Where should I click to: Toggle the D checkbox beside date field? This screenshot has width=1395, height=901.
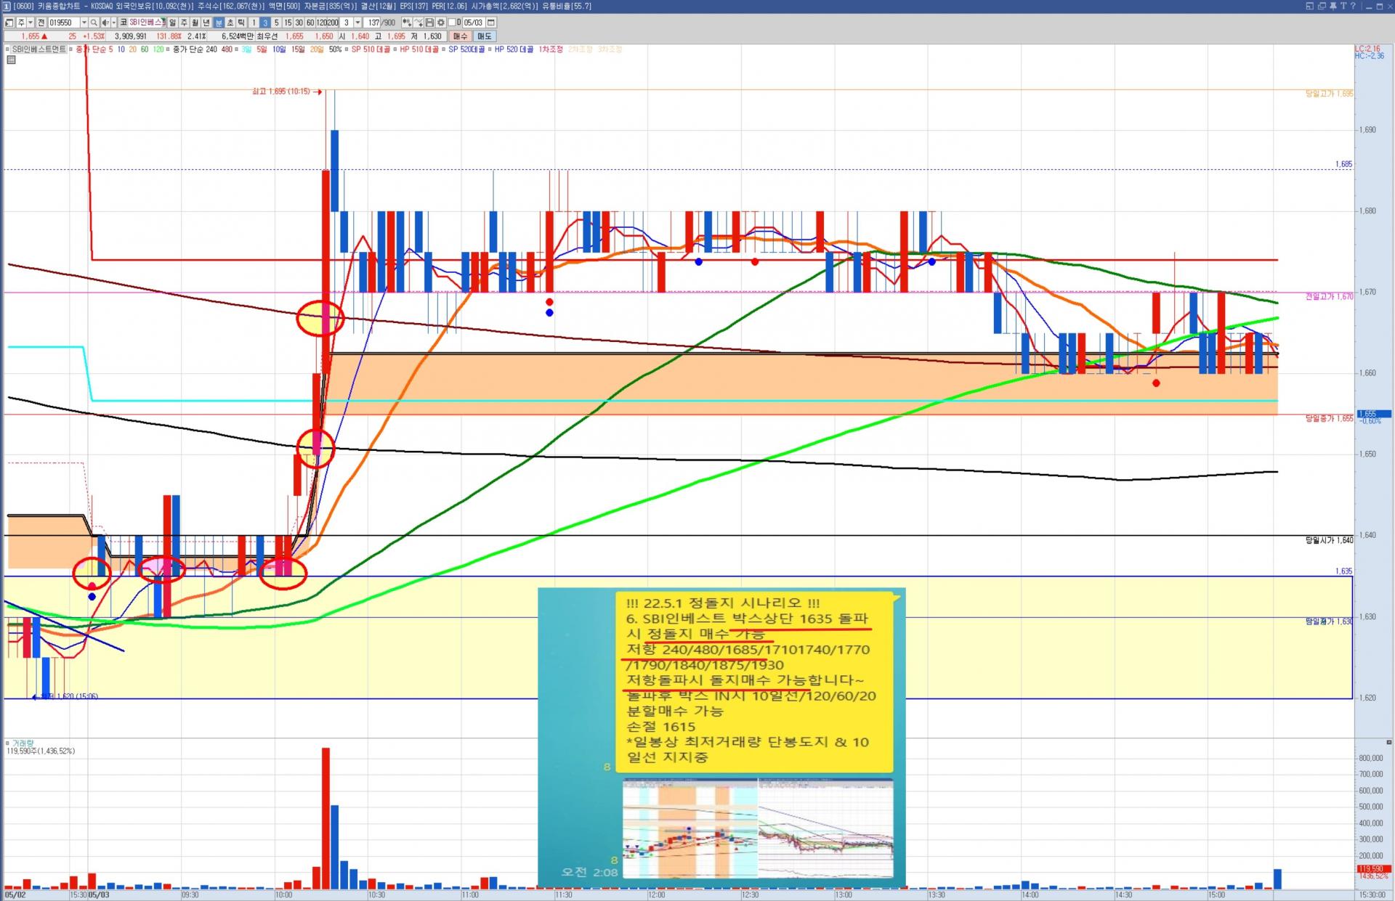[452, 23]
